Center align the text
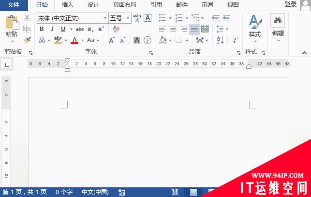The height and width of the screenshot is (197, 311). click(173, 29)
